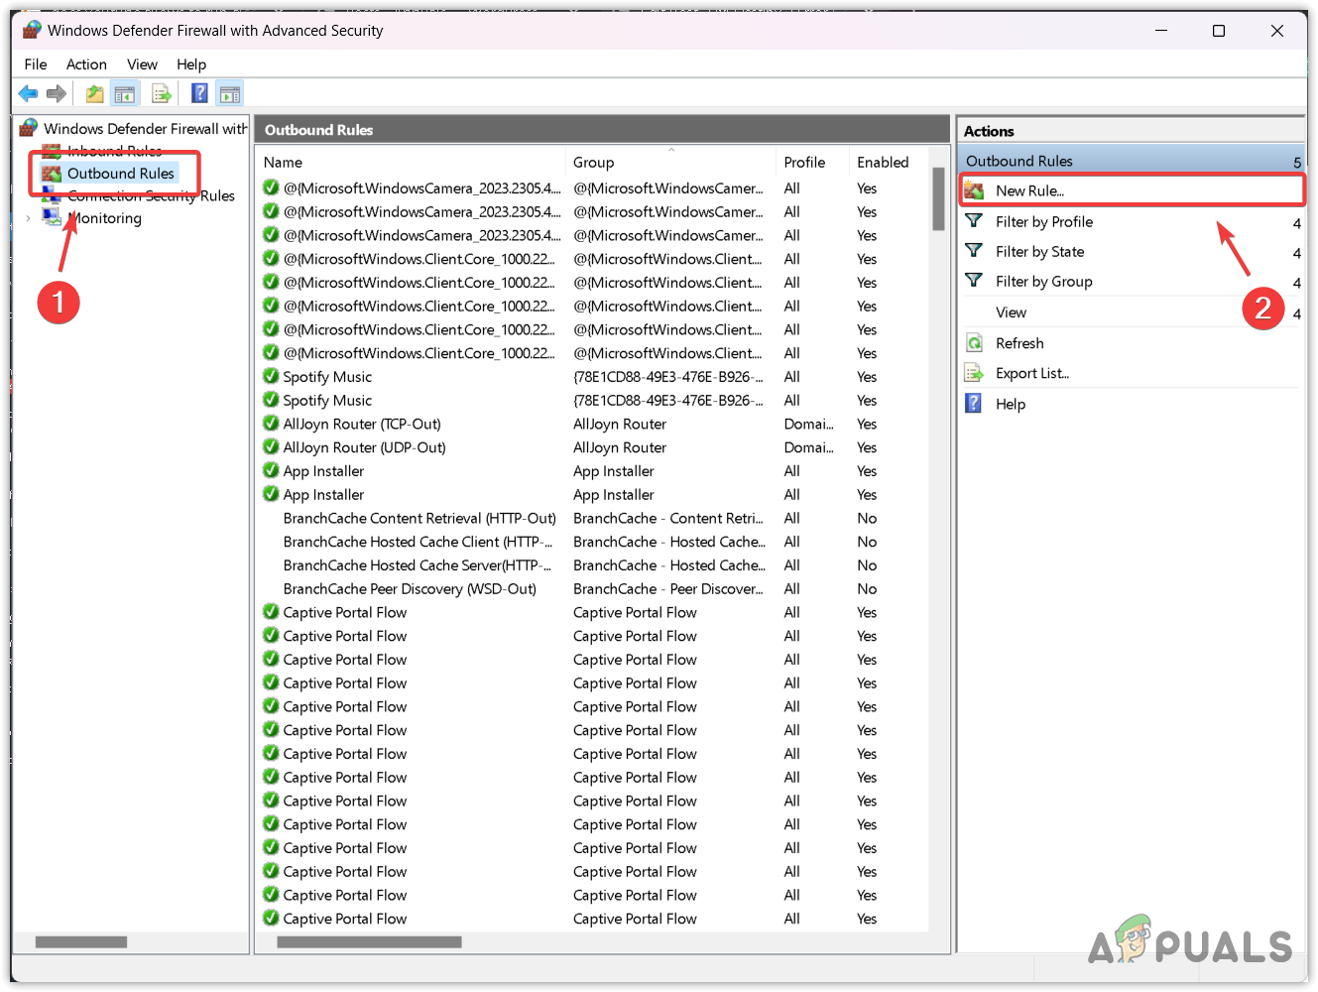Click the green check icon for AllJoyn Router (TCP-Out)

pos(271,424)
